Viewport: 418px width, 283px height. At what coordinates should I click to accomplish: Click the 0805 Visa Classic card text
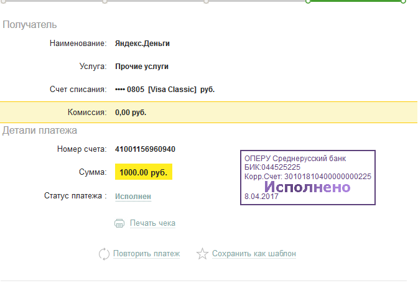(165, 90)
